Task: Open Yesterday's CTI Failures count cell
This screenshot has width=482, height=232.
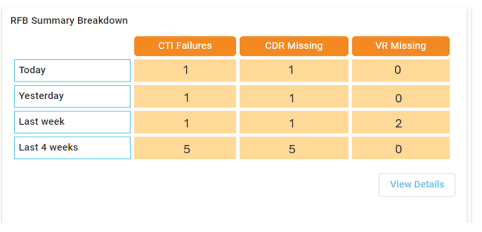Action: tap(185, 96)
